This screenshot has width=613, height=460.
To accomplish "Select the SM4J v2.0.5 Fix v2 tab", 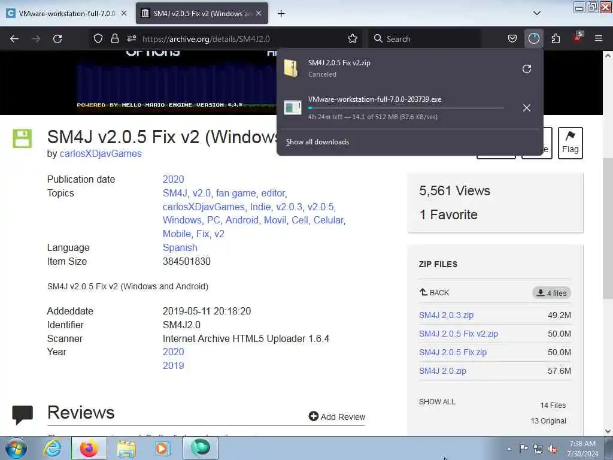I will coord(202,13).
